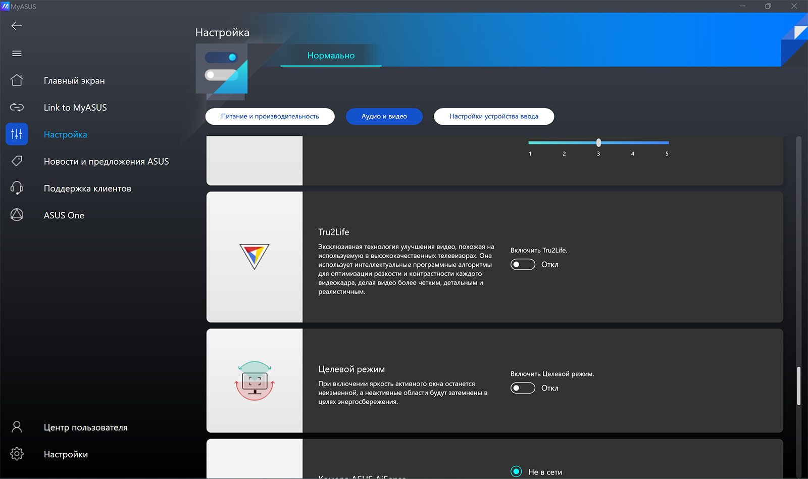The height and width of the screenshot is (479, 808).
Task: Click the home icon for Главный экран
Action: tap(17, 80)
